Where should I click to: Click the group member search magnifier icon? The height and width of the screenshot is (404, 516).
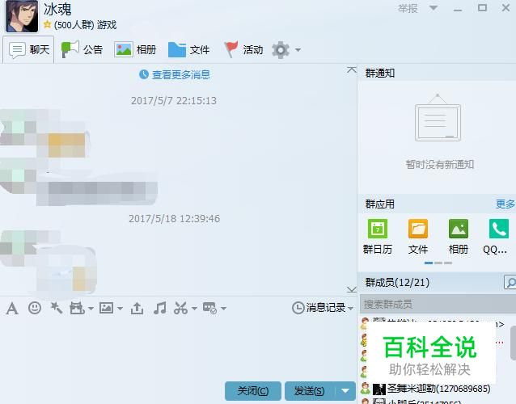[510, 282]
